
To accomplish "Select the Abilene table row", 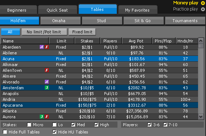I will (x=99, y=53).
